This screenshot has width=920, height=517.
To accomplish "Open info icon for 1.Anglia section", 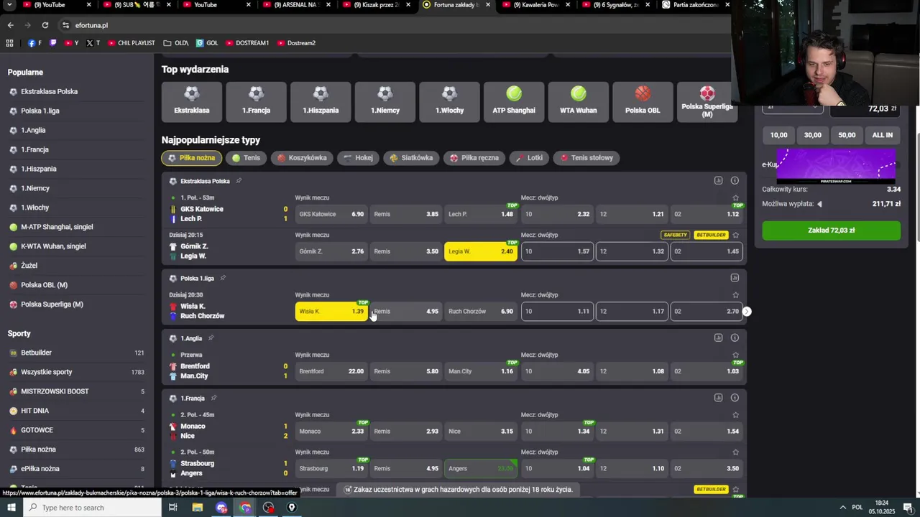I will point(735,337).
